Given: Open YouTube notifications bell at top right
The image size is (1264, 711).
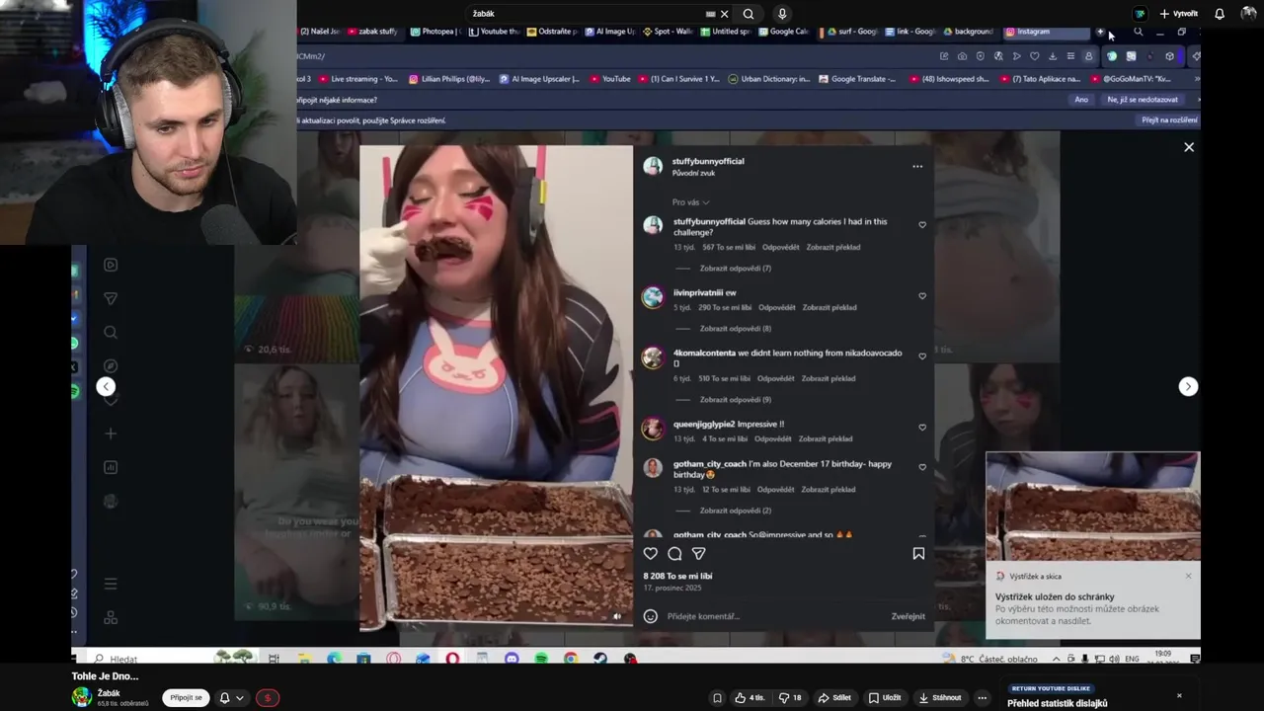Looking at the screenshot, I should [1220, 14].
